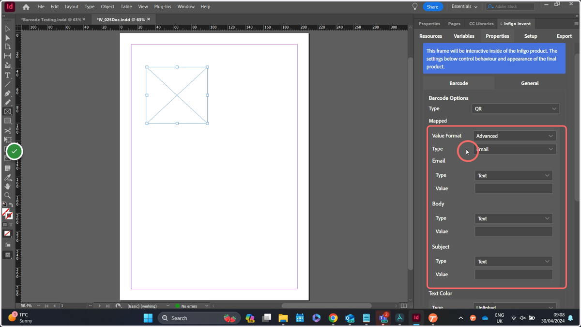Screen dimensions: 581x327
Task: Click the Adobe Stock search field
Action: [x=510, y=7]
